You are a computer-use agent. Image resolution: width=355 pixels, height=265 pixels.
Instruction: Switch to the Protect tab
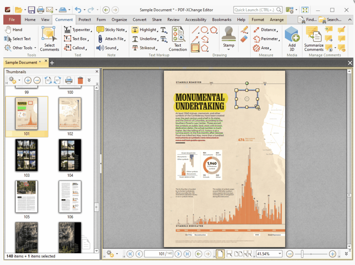point(85,20)
